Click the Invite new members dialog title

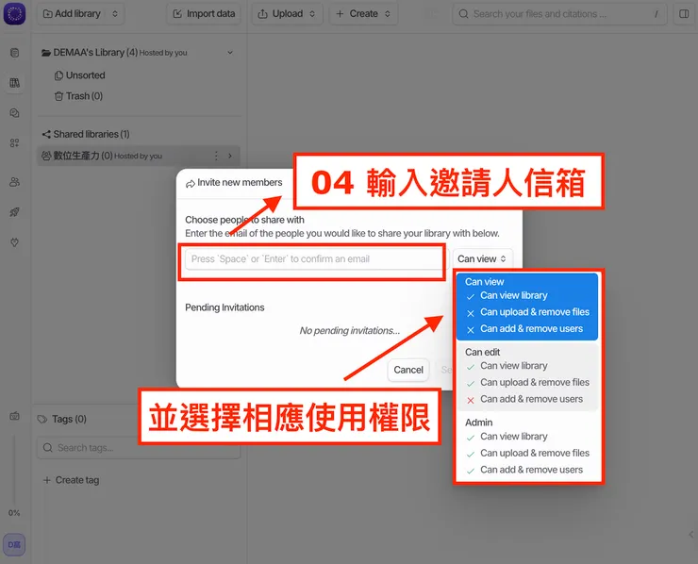(240, 183)
